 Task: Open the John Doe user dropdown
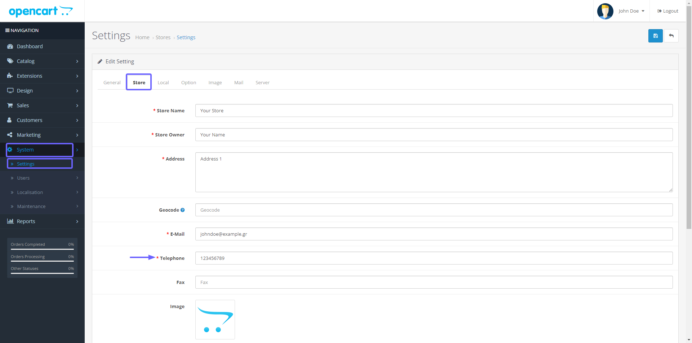click(631, 11)
